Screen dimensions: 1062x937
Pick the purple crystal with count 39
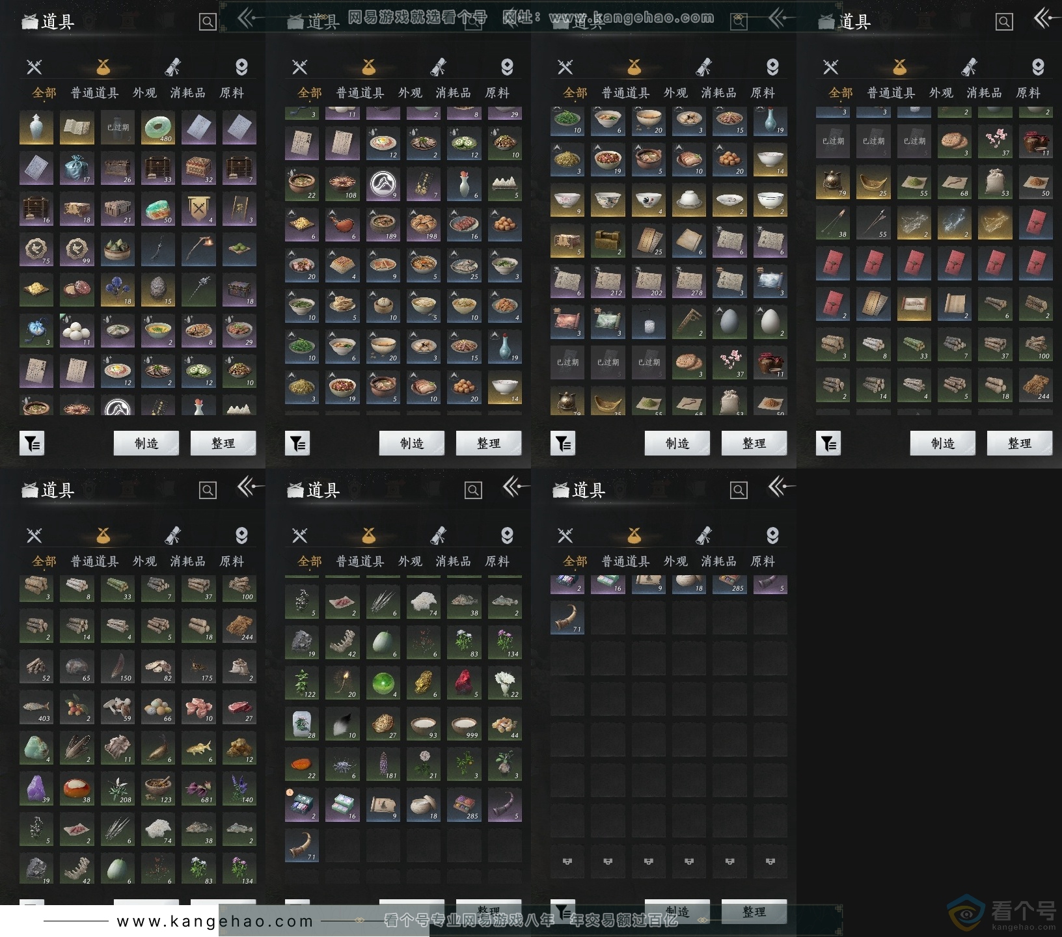36,788
